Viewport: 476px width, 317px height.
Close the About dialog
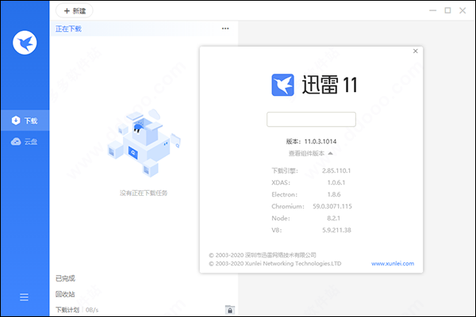pos(416,51)
